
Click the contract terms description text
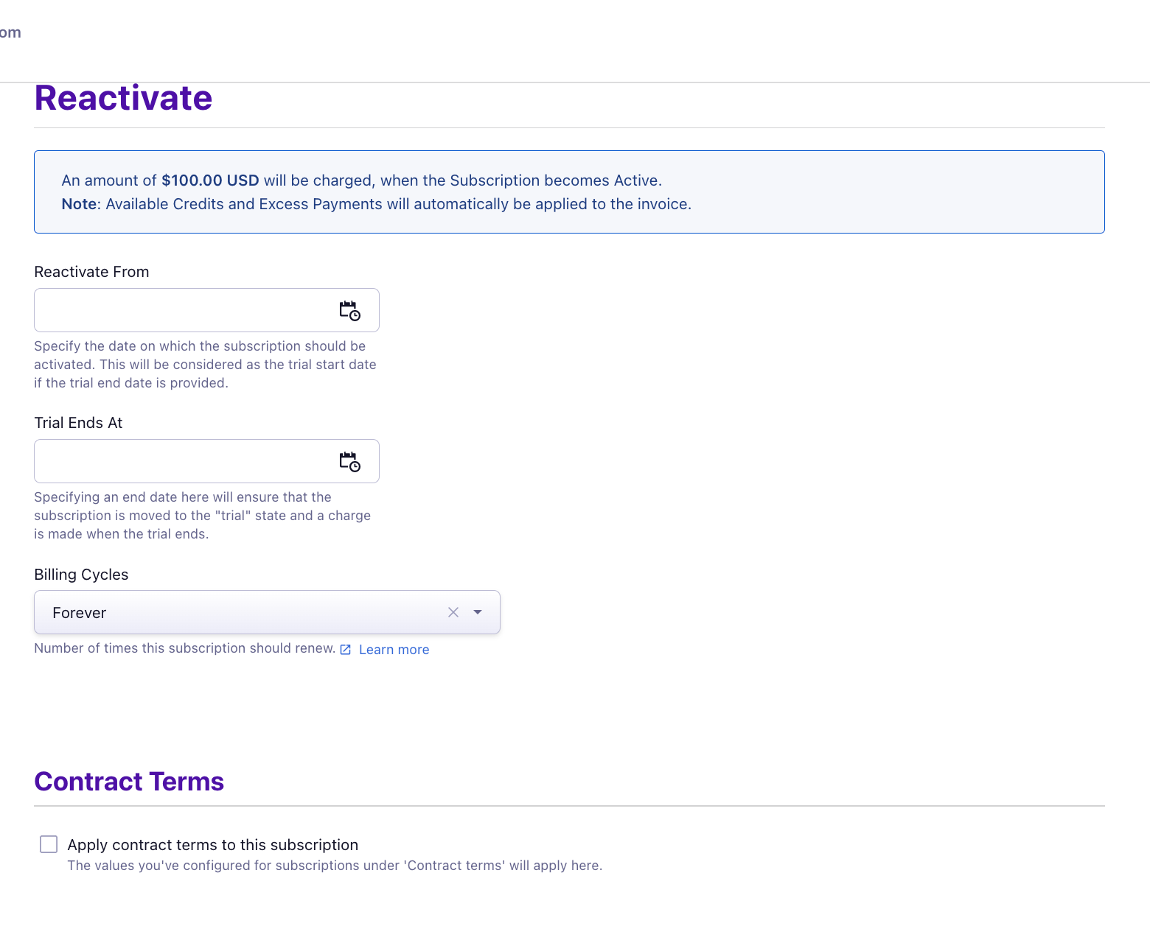point(335,866)
